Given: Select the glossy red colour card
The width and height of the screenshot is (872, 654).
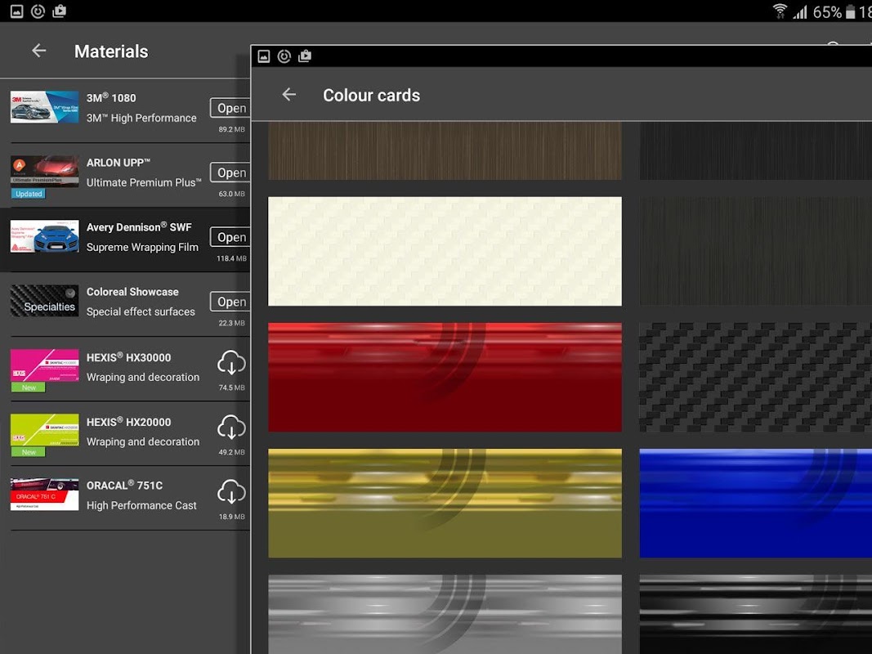Looking at the screenshot, I should 445,377.
